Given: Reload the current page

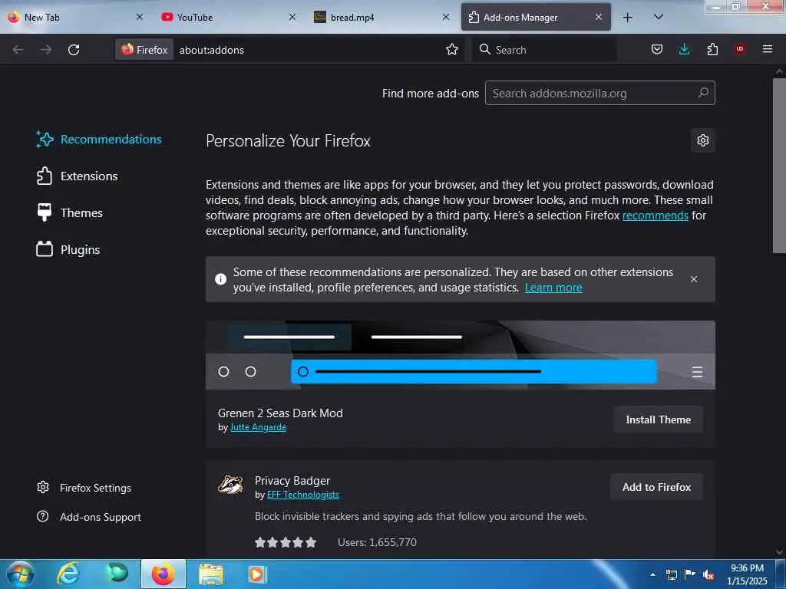Looking at the screenshot, I should (x=74, y=50).
